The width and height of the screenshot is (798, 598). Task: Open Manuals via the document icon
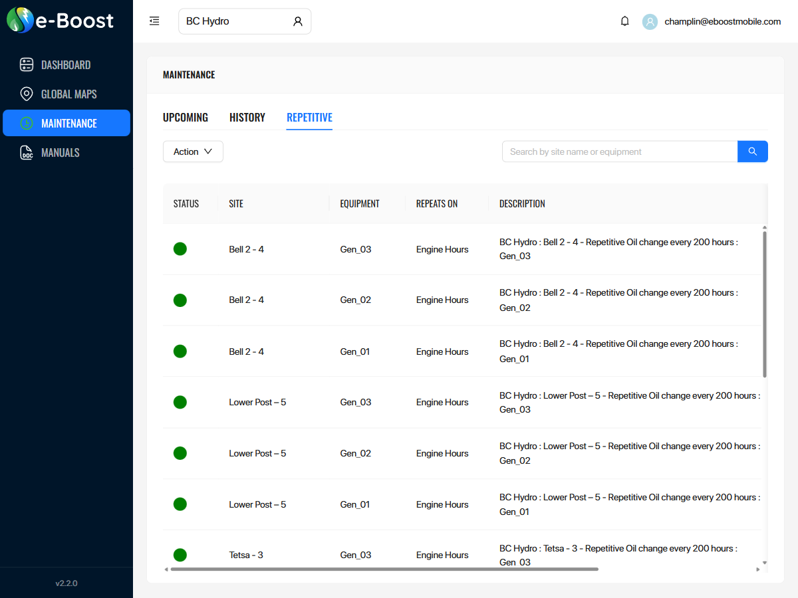tap(27, 152)
